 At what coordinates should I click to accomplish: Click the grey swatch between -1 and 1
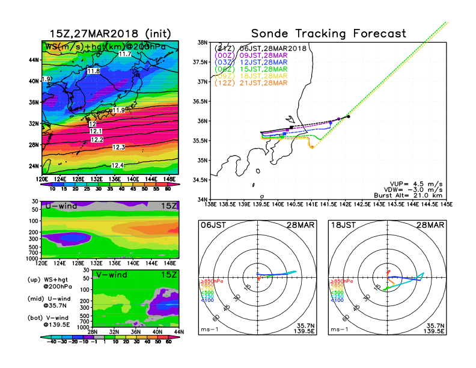pyautogui.click(x=99, y=337)
